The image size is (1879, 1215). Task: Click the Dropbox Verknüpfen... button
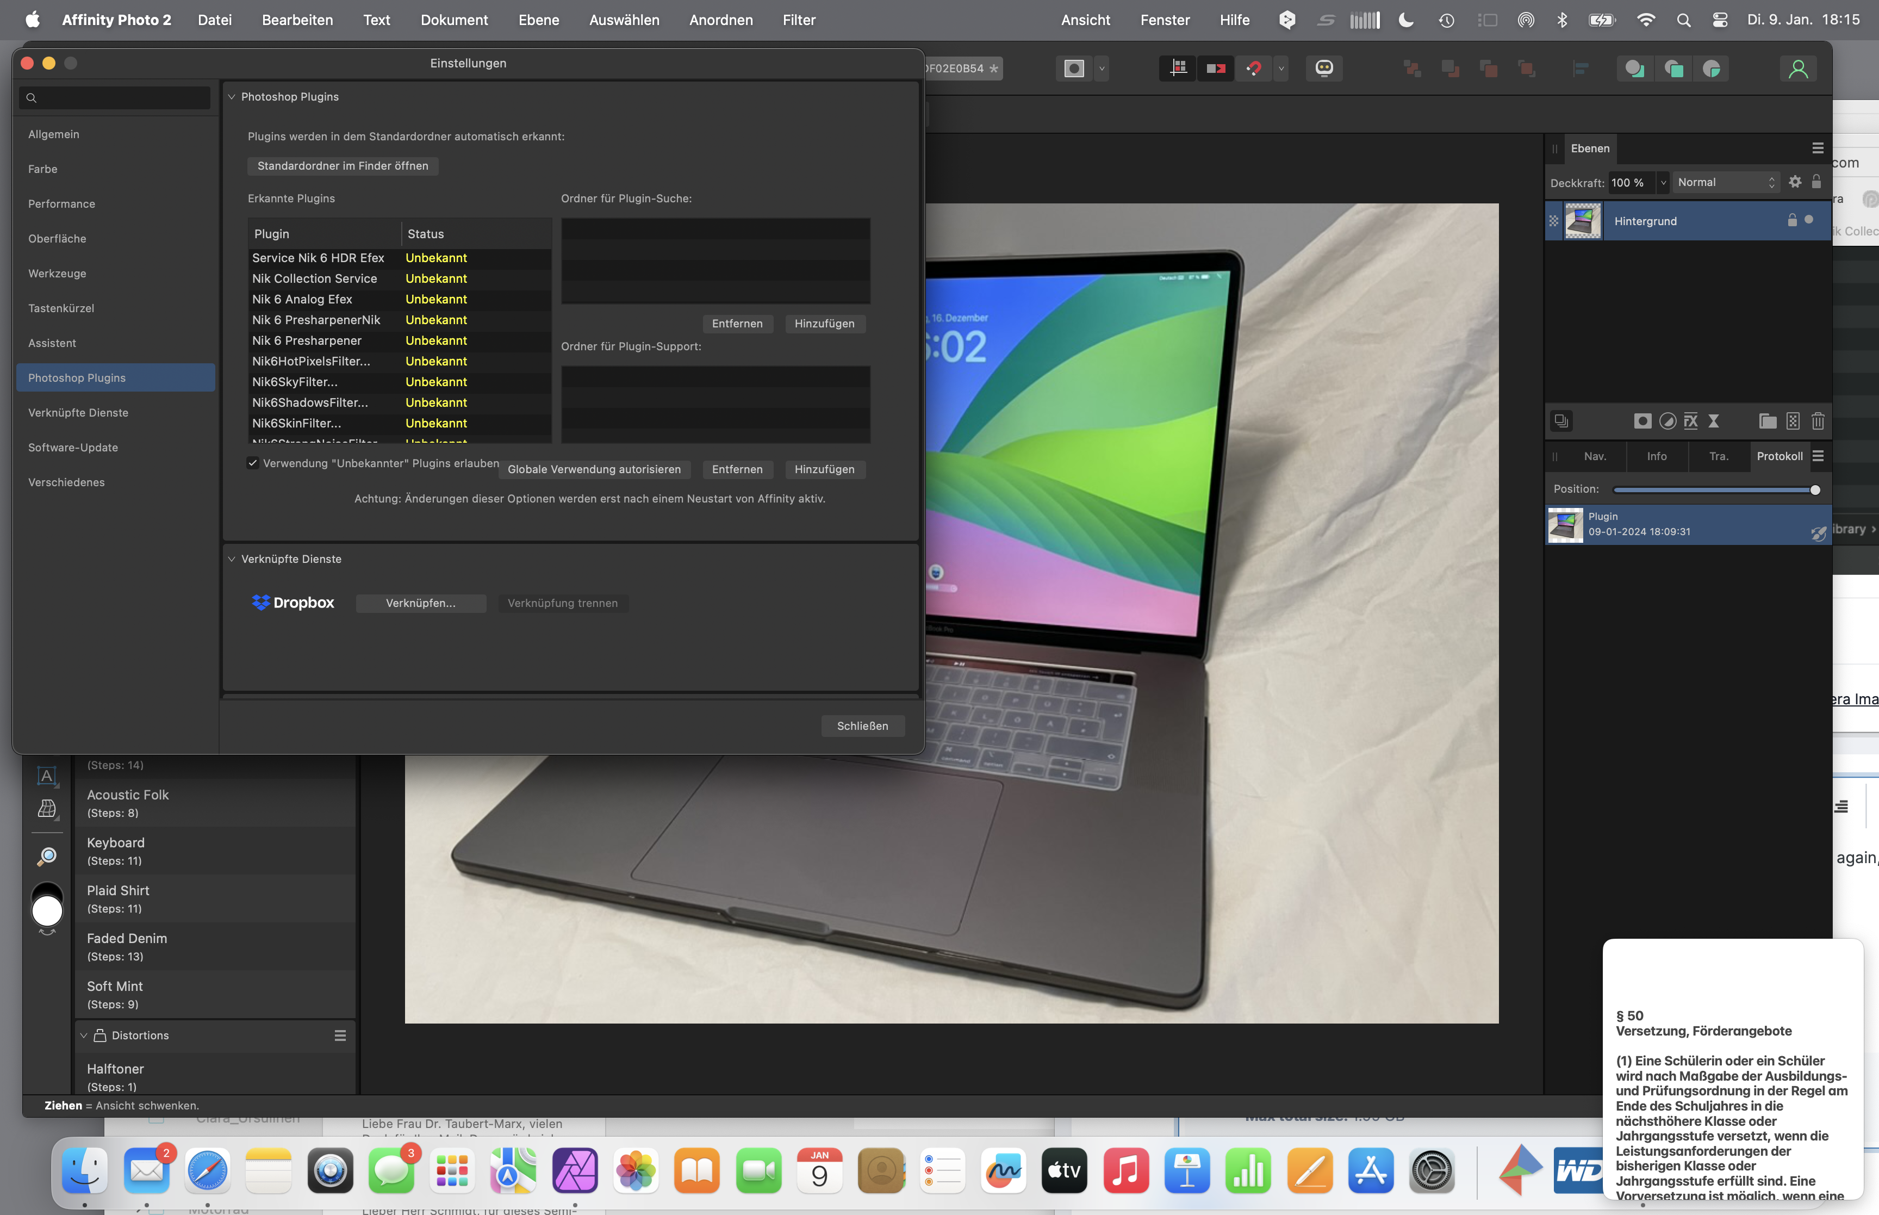[420, 603]
